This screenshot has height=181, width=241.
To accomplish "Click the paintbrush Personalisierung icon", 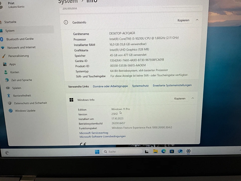I will pos(4,56).
